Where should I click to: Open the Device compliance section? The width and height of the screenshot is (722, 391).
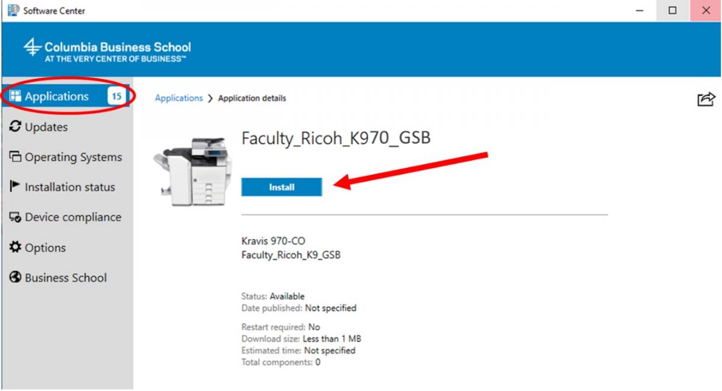click(73, 218)
